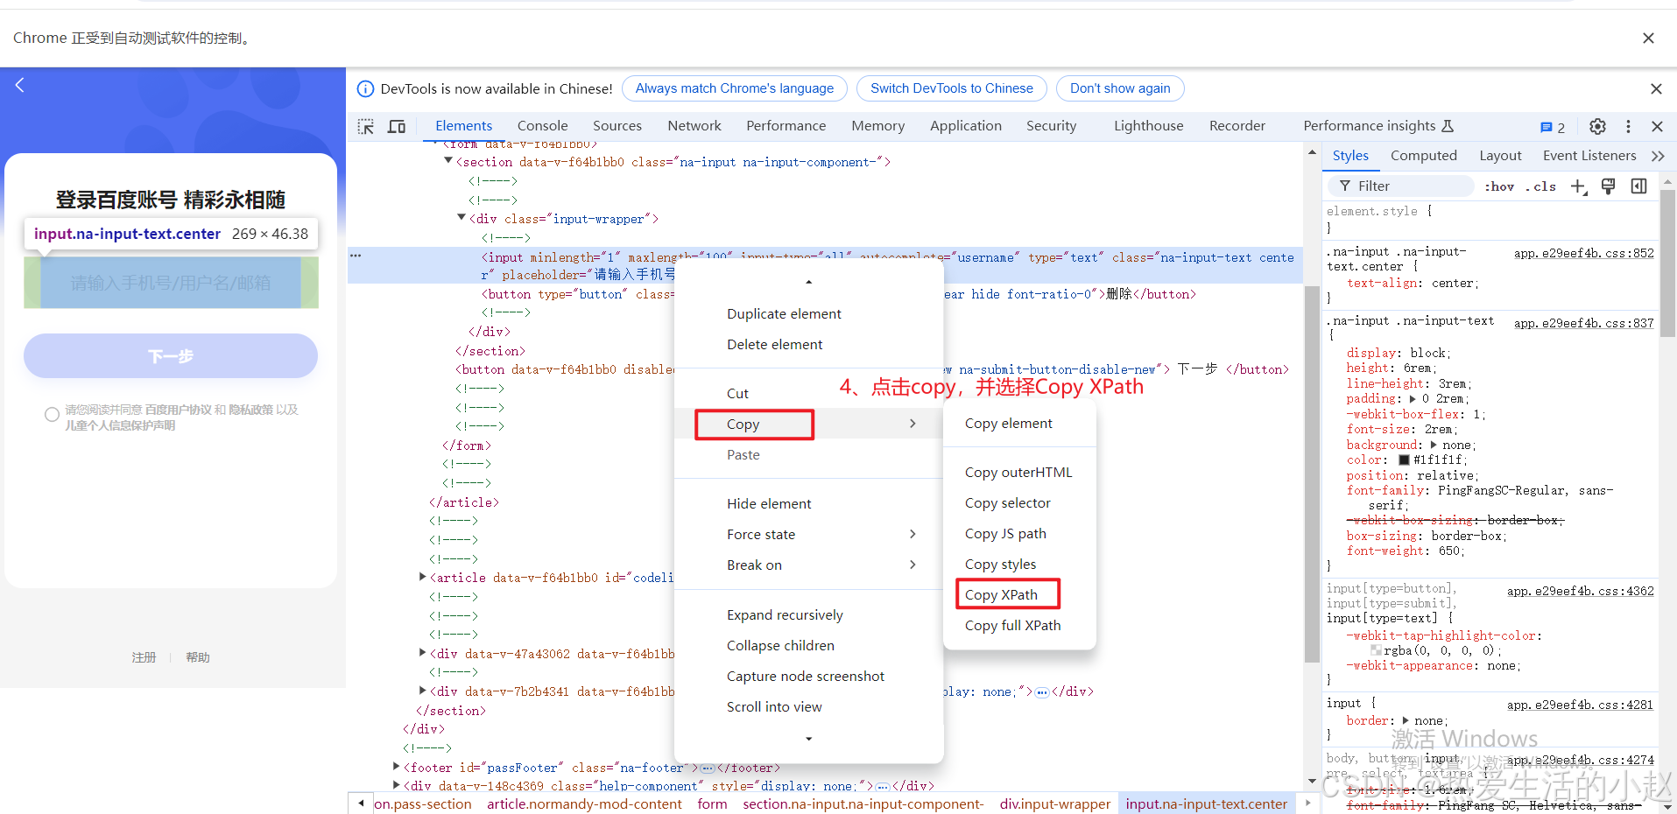
Task: Choose Copy selector option
Action: pyautogui.click(x=1019, y=502)
